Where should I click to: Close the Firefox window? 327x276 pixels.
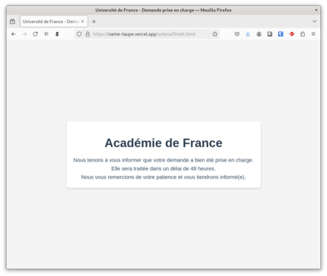(x=316, y=10)
